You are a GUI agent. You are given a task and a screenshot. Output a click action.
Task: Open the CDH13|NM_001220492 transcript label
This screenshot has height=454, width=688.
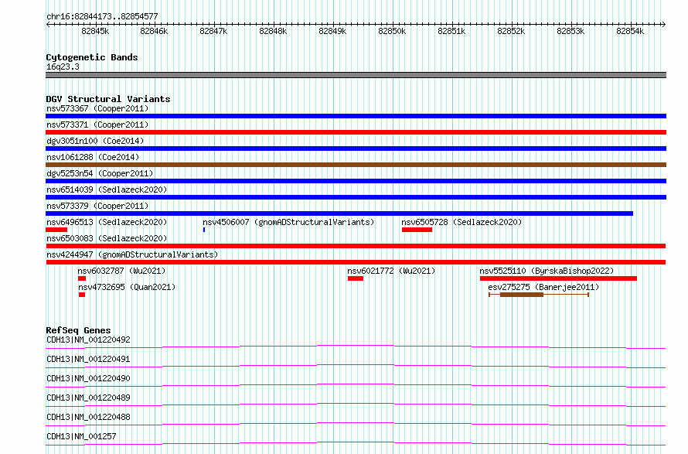(x=88, y=340)
